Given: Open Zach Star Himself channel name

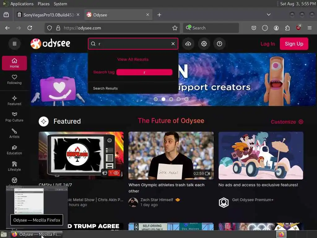Looking at the screenshot, I should coord(157,200).
